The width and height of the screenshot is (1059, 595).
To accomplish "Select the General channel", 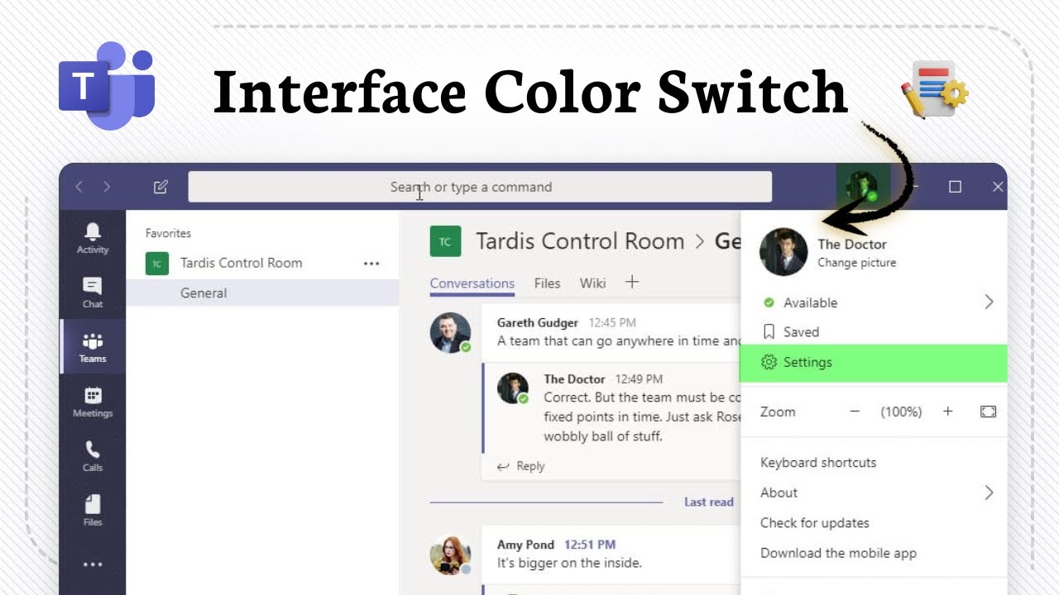I will [262, 293].
